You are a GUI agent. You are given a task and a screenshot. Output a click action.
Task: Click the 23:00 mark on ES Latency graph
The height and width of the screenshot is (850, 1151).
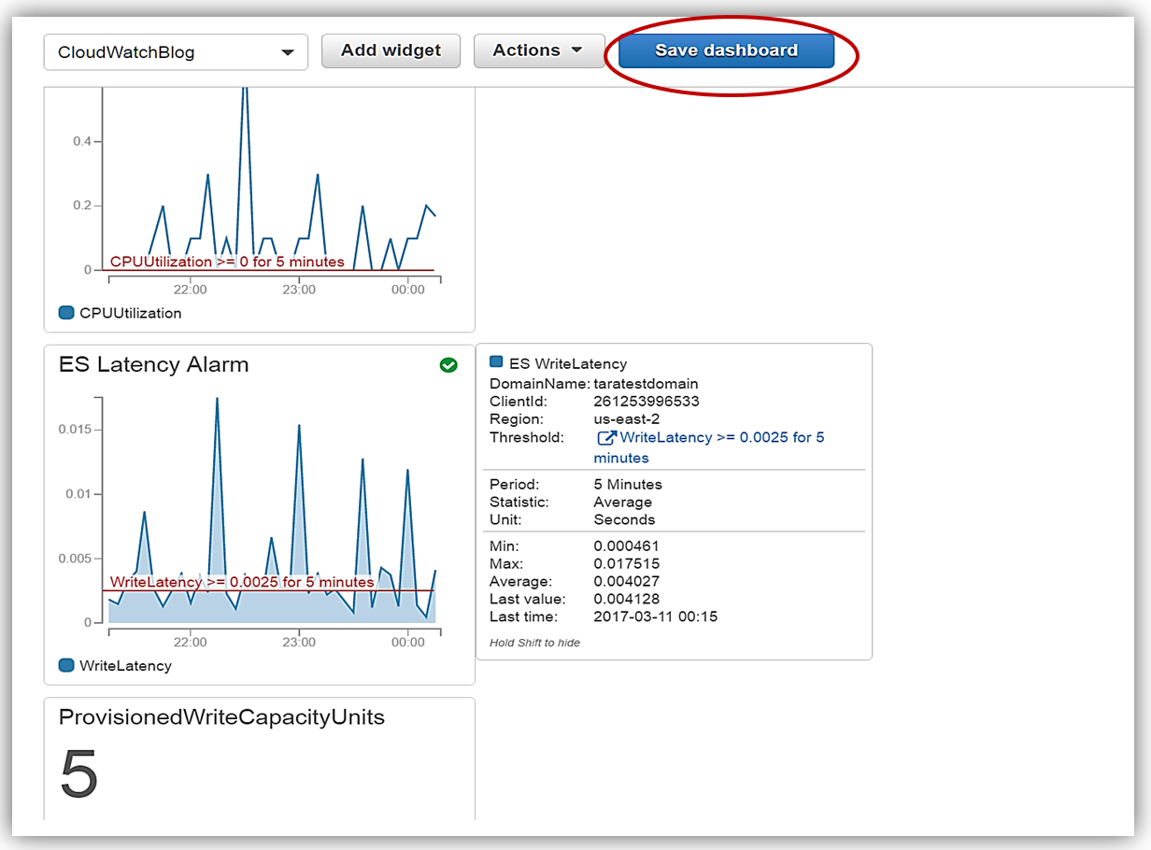pyautogui.click(x=299, y=642)
